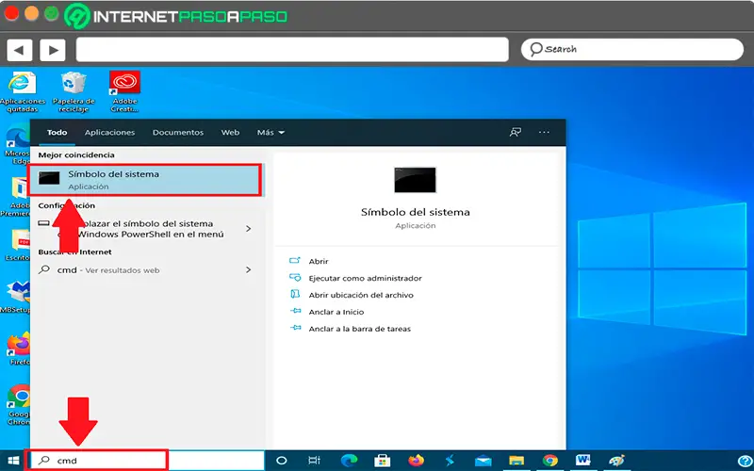754x471 pixels.
Task: Expand the PowerShell settings result chevron
Action: click(249, 229)
